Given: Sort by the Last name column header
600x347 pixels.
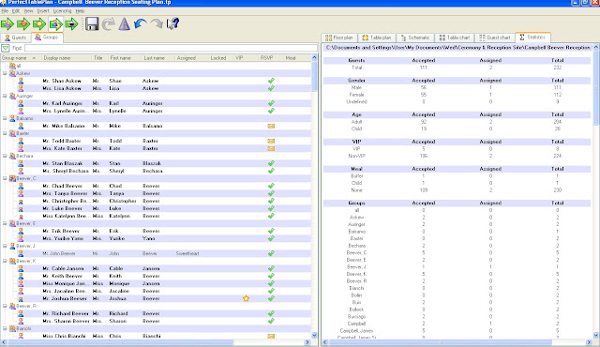Looking at the screenshot, I should point(157,58).
